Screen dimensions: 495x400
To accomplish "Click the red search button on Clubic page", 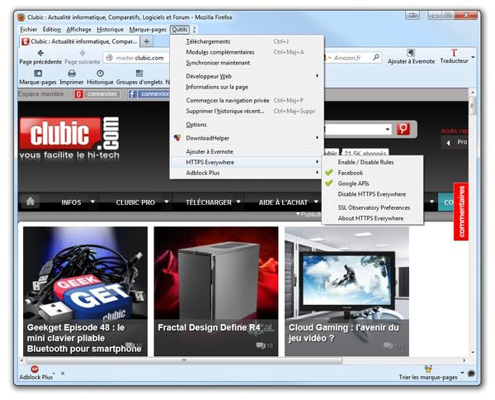I will (403, 129).
